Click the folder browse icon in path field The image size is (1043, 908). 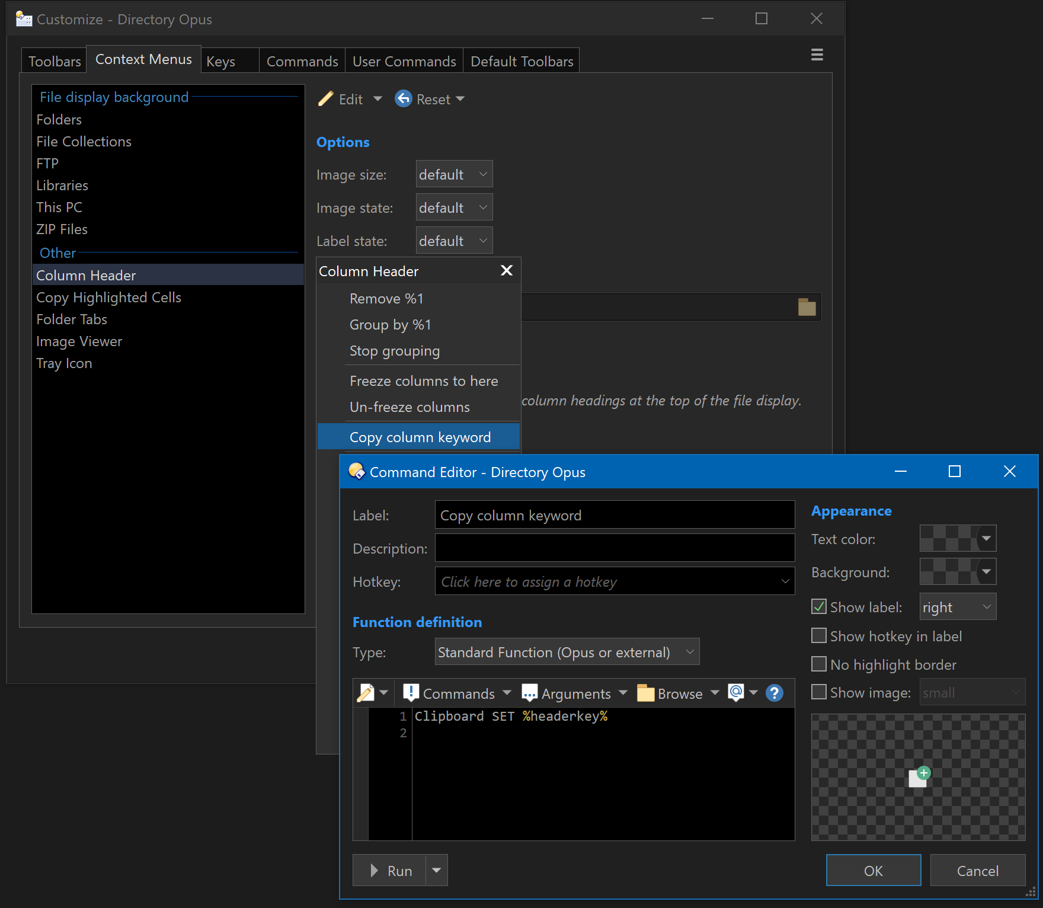click(x=807, y=307)
